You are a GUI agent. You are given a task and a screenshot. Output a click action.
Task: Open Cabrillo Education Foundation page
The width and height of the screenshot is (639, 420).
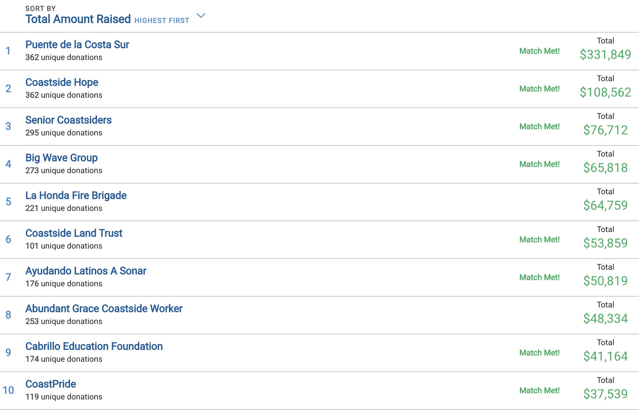[94, 346]
